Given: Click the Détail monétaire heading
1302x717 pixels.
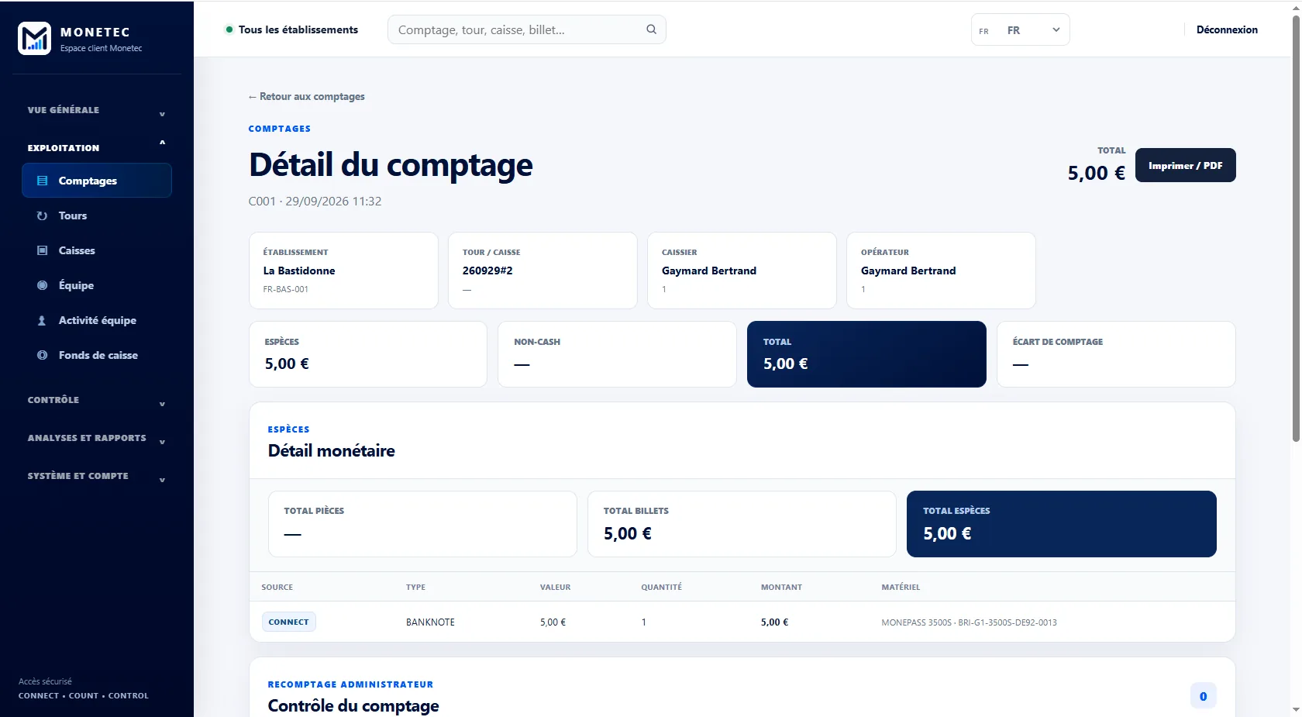Looking at the screenshot, I should pos(331,450).
